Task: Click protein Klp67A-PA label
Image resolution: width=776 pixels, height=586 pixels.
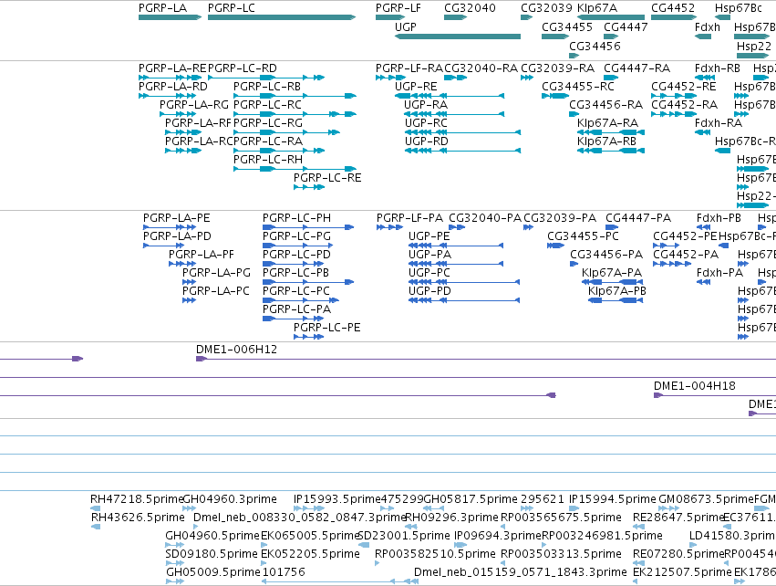Action: [x=612, y=272]
